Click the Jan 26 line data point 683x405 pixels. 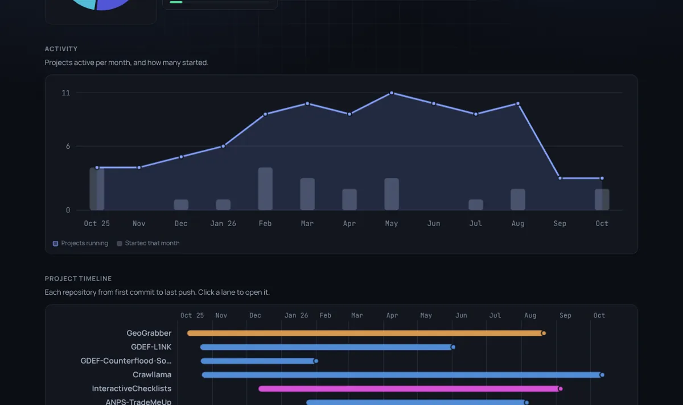223,146
